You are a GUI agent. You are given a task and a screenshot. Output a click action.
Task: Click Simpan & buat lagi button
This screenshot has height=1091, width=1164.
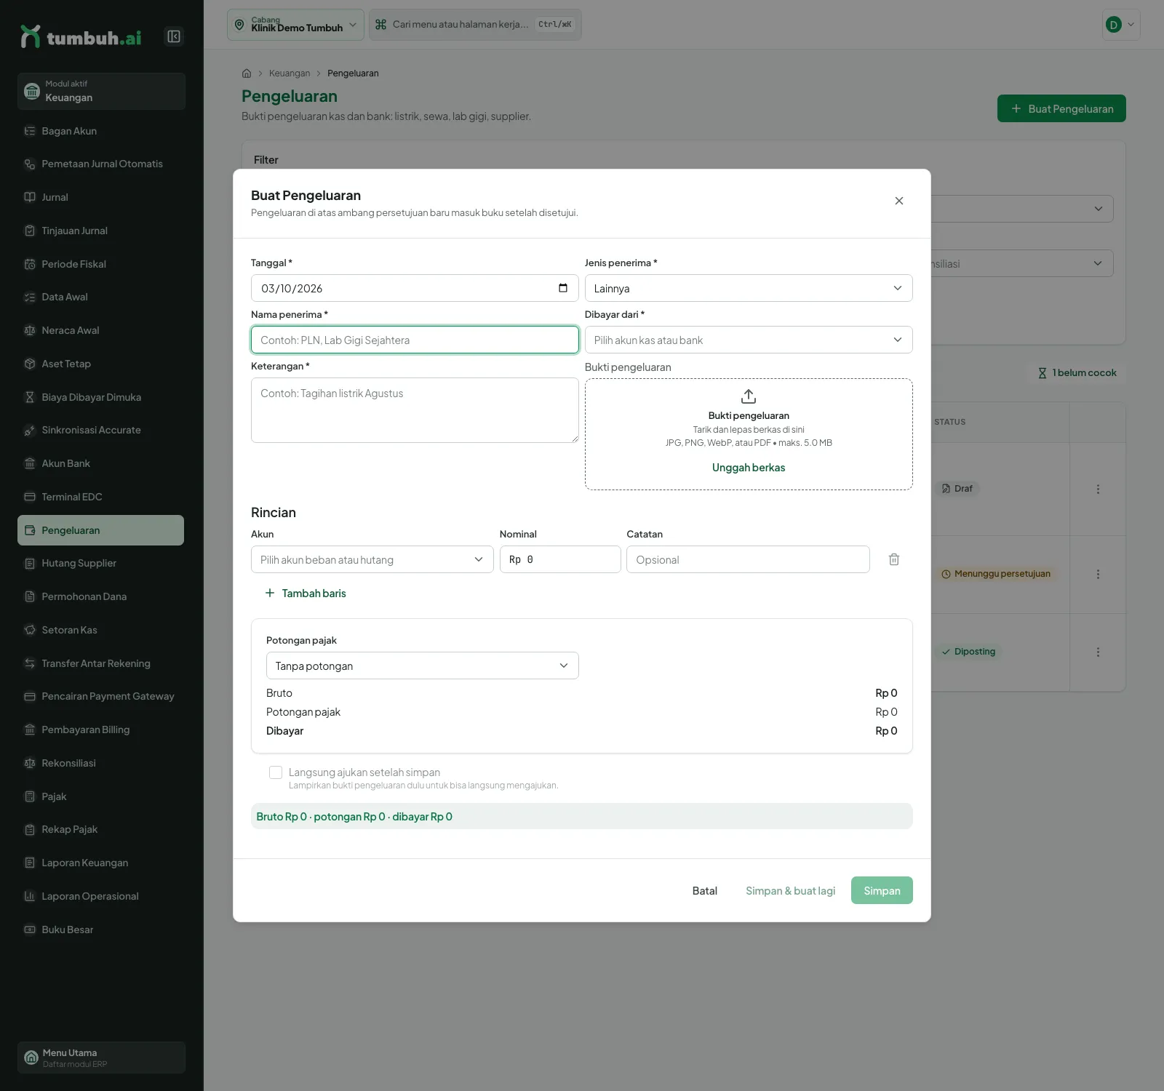[x=790, y=890]
